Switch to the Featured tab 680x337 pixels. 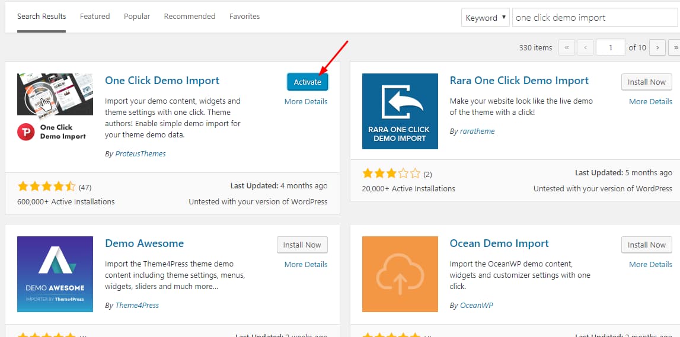tap(95, 17)
